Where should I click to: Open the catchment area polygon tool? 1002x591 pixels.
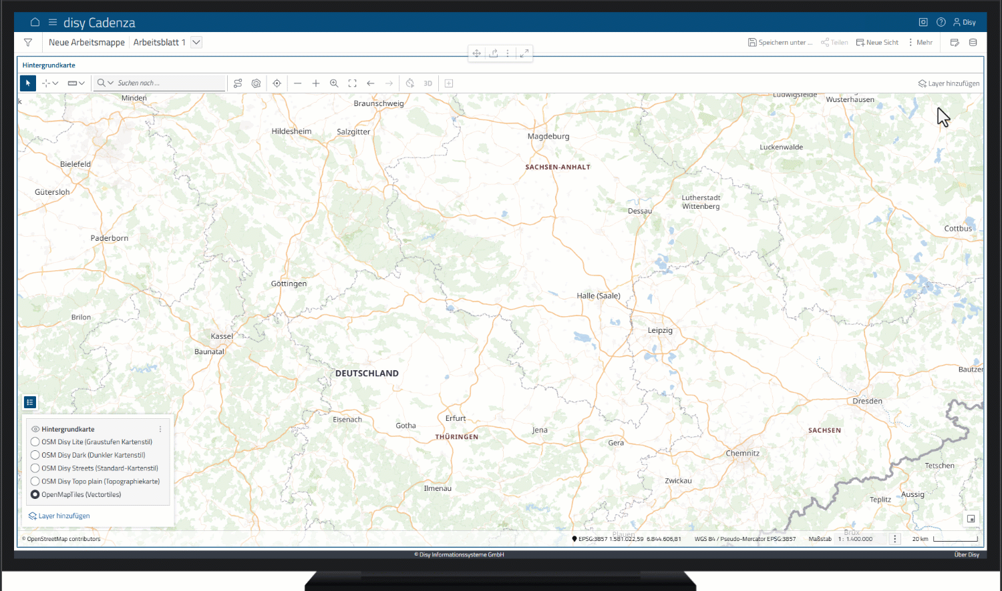[256, 83]
